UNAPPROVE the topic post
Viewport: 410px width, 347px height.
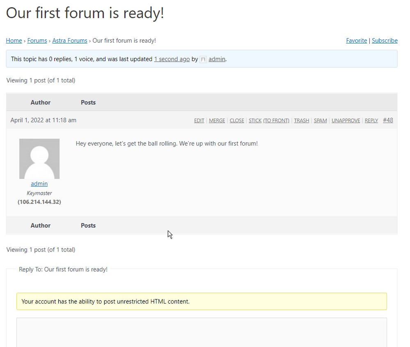(346, 121)
